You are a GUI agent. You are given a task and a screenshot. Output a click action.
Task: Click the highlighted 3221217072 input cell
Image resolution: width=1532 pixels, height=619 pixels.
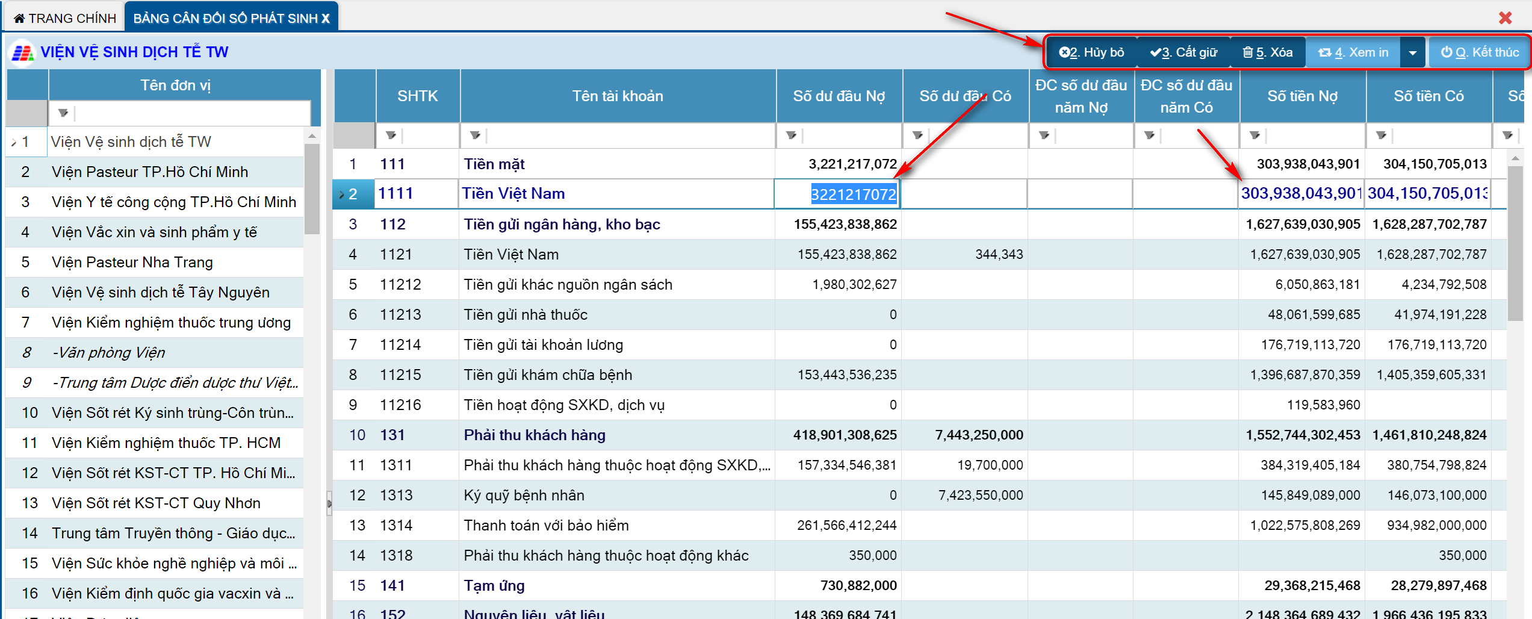pos(852,194)
